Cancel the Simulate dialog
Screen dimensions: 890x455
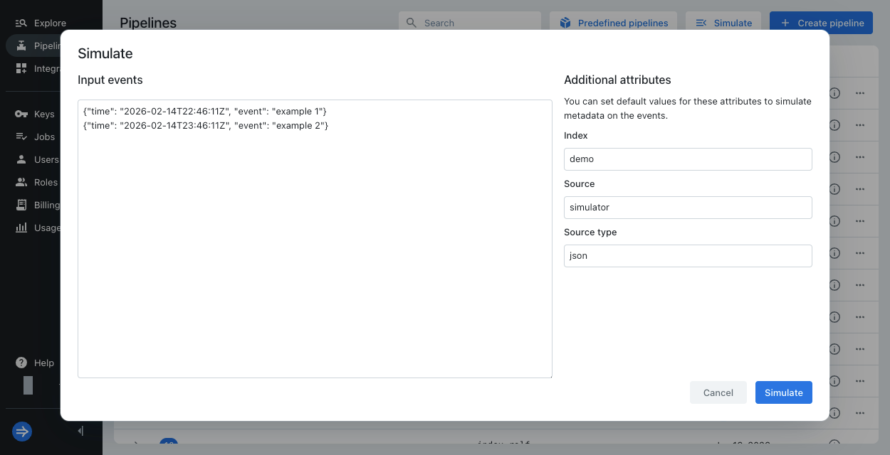pyautogui.click(x=718, y=392)
